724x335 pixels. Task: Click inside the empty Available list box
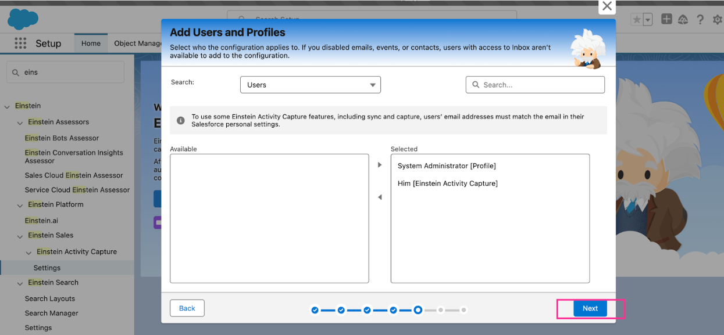coord(269,218)
